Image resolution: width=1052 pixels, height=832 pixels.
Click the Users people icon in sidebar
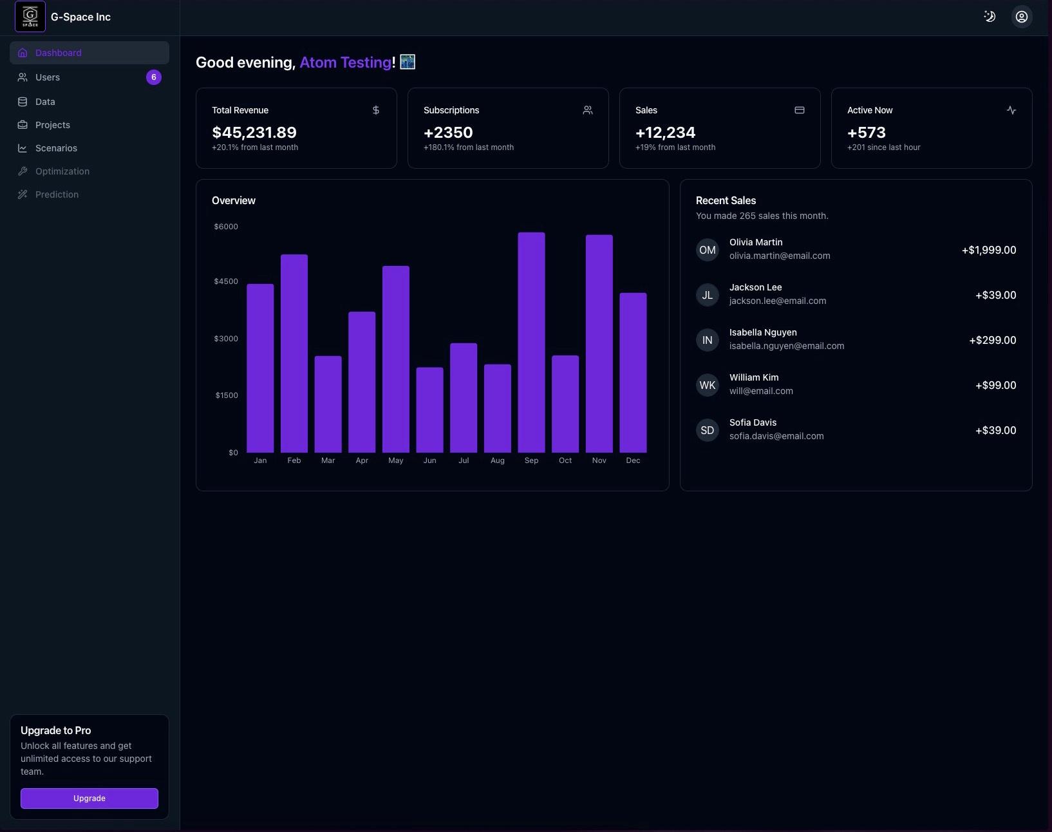click(23, 77)
